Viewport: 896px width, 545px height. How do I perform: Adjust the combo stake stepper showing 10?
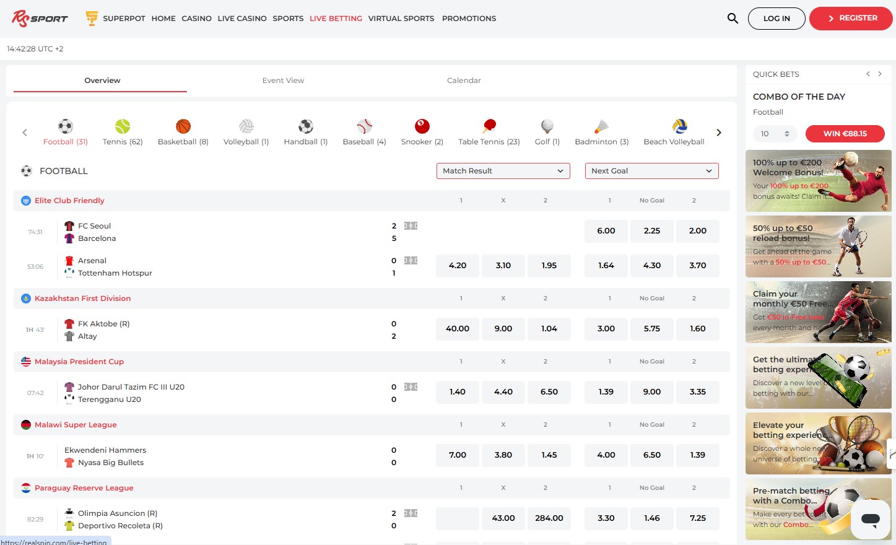tap(787, 134)
